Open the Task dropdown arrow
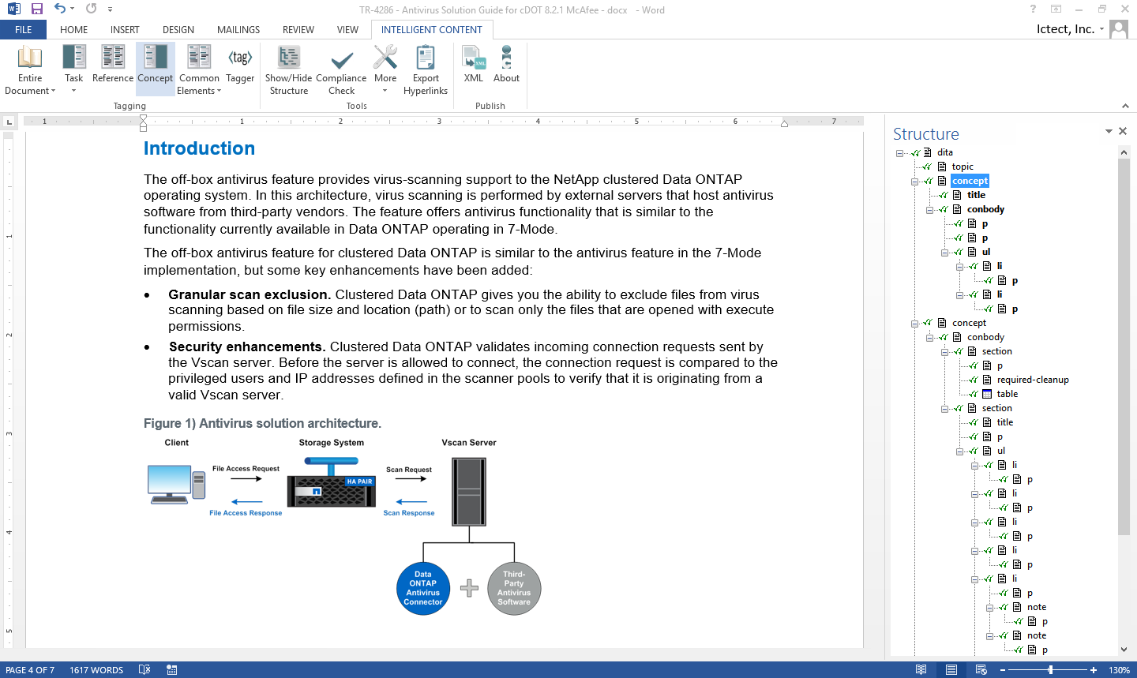 (x=73, y=91)
